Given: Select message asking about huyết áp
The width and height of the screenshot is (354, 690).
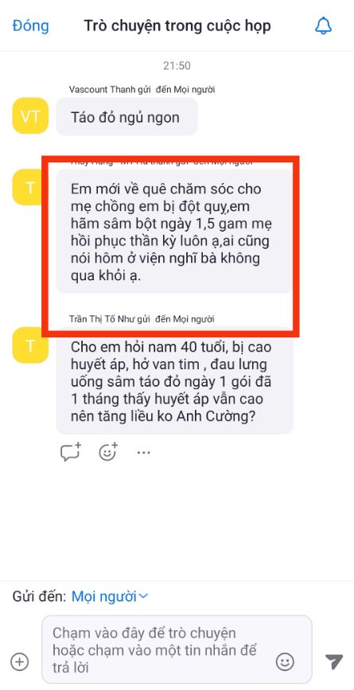Looking at the screenshot, I should pyautogui.click(x=174, y=381).
